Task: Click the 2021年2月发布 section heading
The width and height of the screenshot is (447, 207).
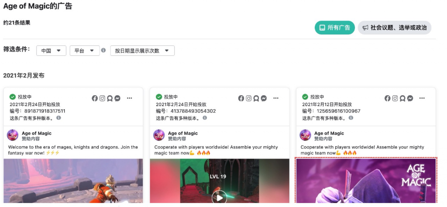Action: tap(24, 76)
